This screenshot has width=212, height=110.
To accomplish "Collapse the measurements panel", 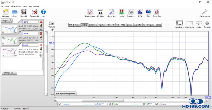I will (x=7, y=21).
